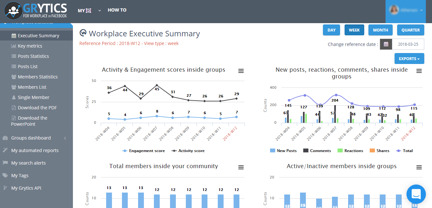Toggle New Posts series in legend
Viewport: 432px width, 208px height.
click(283, 151)
